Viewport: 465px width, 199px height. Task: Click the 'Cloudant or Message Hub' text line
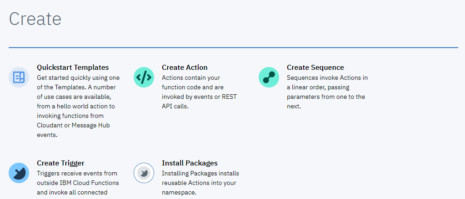(73, 125)
